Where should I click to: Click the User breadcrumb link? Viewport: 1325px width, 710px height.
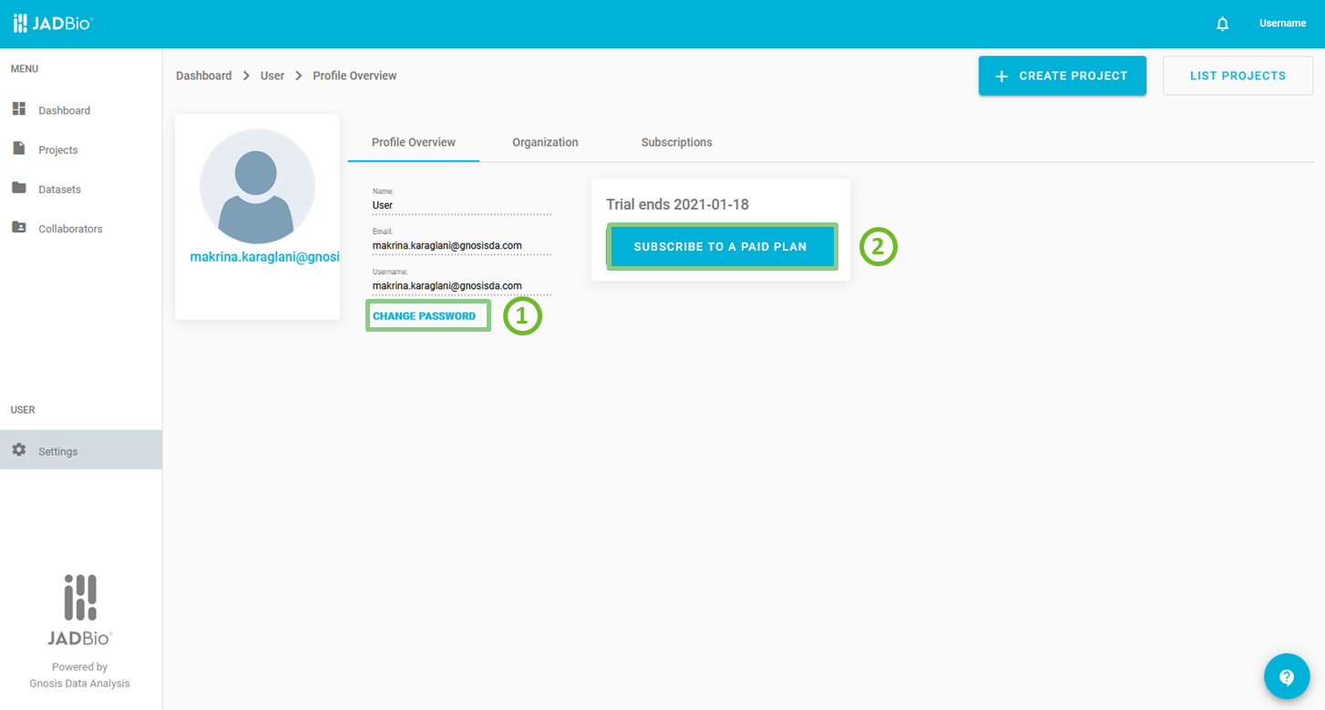click(272, 76)
